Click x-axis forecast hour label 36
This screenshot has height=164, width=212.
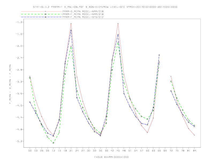(100, 151)
